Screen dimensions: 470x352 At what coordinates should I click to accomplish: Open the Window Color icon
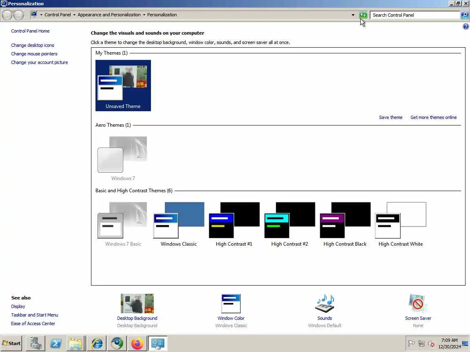pyautogui.click(x=231, y=304)
